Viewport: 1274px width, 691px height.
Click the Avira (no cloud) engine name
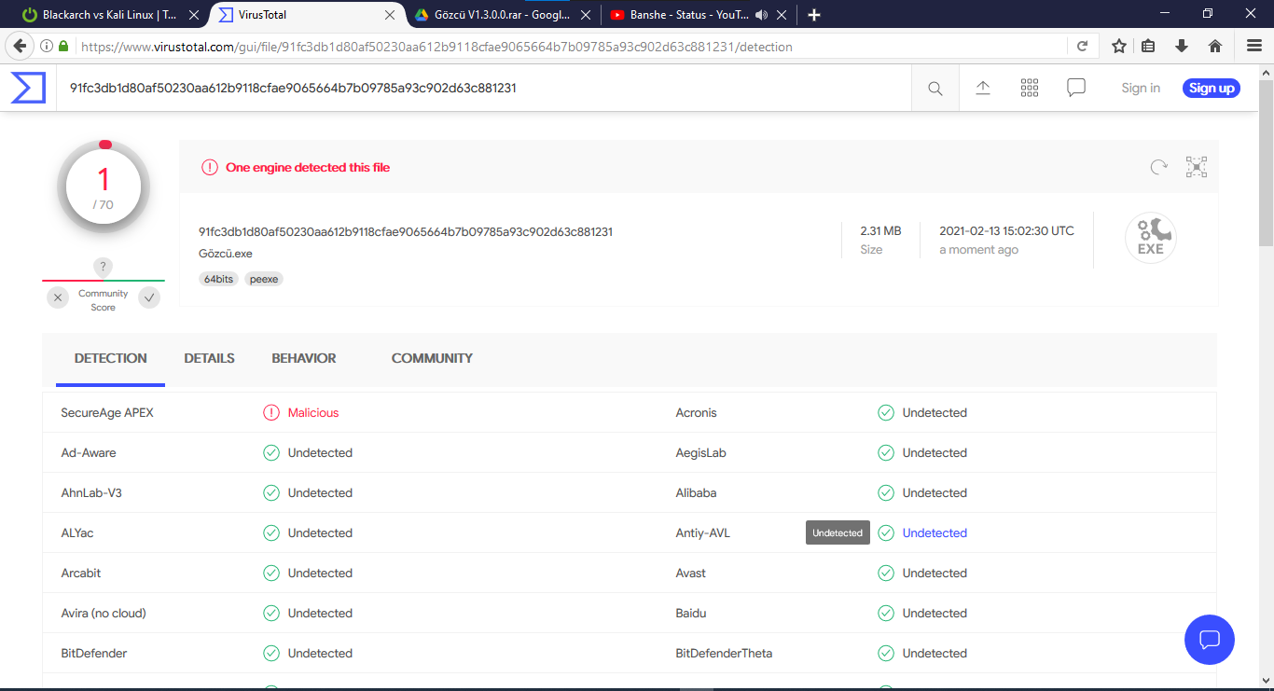coord(104,613)
